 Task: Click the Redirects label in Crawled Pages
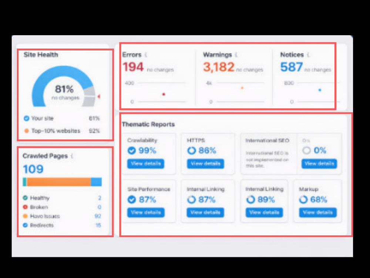click(42, 225)
